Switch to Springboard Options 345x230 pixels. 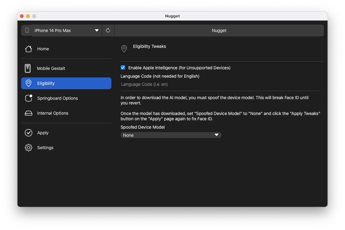[66, 98]
